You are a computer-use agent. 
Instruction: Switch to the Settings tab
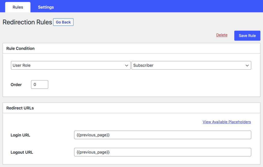46,7
